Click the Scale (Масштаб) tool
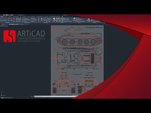The width and height of the screenshot is (151, 113). click(25, 21)
